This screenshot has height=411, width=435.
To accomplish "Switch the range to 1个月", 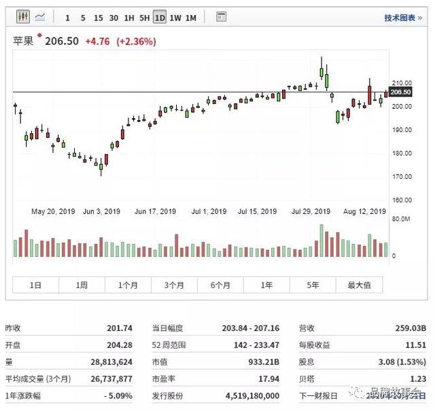I will pos(128,285).
